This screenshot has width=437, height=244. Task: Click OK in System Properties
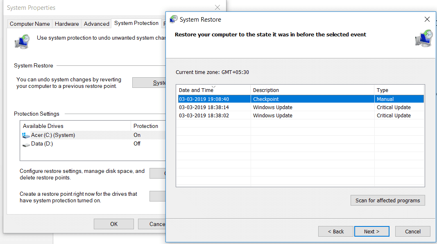coord(114,224)
